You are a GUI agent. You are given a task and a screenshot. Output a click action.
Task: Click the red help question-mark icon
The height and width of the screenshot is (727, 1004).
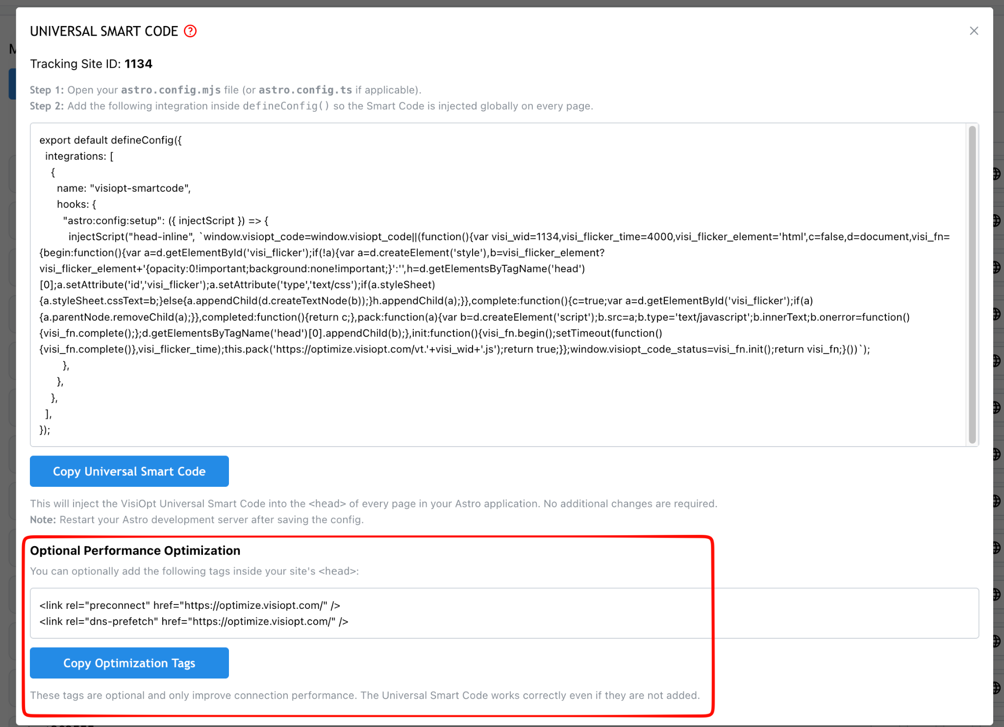[x=190, y=31]
